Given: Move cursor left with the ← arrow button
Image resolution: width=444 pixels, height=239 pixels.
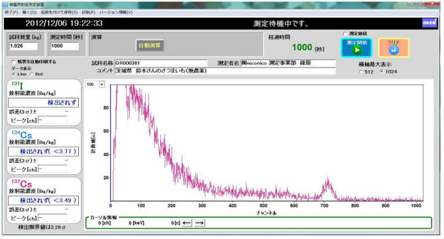Looking at the screenshot, I should click(187, 223).
